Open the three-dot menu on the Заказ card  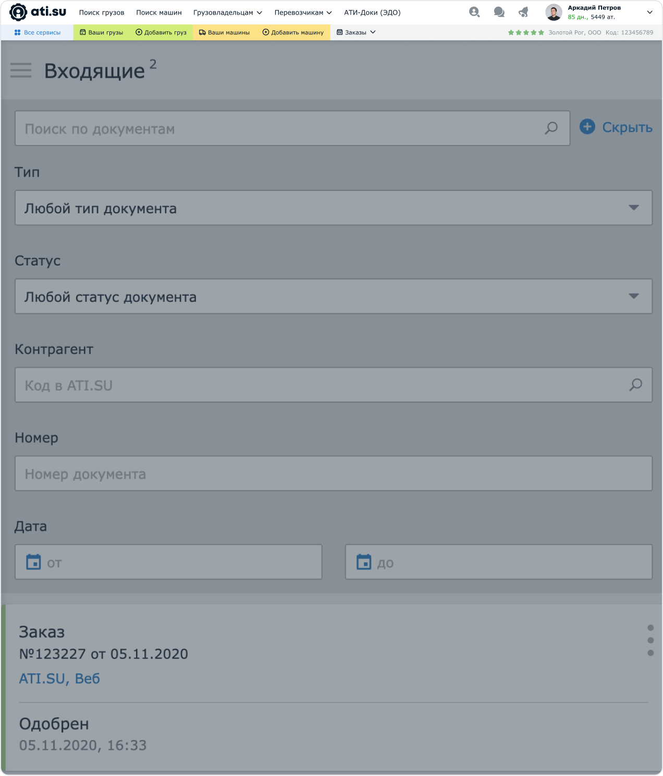[x=650, y=640]
